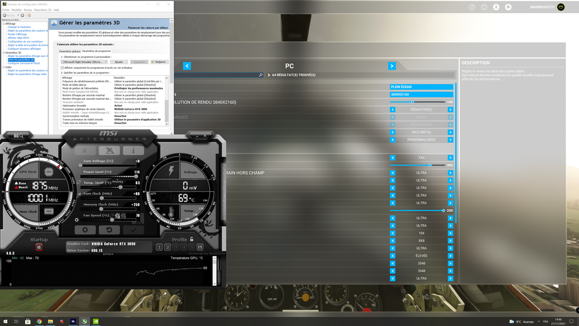579x326 pixels.
Task: Open player profile icon in Flight Simulator
Action: pos(496,7)
